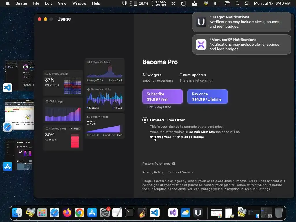Open the Usage app menu
296x222 pixels.
21,3
